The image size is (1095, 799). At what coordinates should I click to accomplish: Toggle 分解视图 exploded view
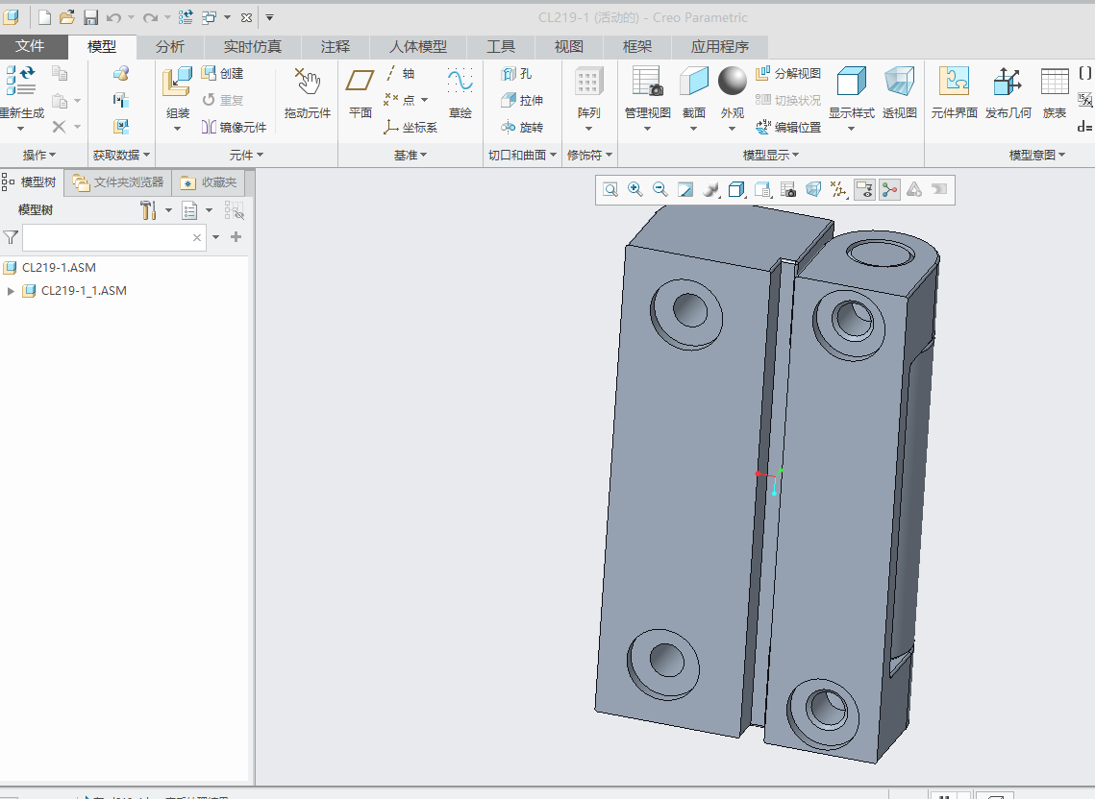pos(788,73)
